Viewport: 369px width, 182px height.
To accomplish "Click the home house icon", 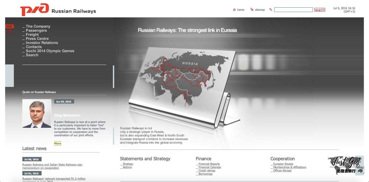I will tap(234, 10).
